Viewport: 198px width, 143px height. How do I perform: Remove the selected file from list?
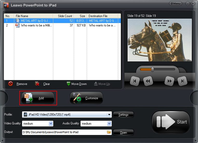point(18,84)
